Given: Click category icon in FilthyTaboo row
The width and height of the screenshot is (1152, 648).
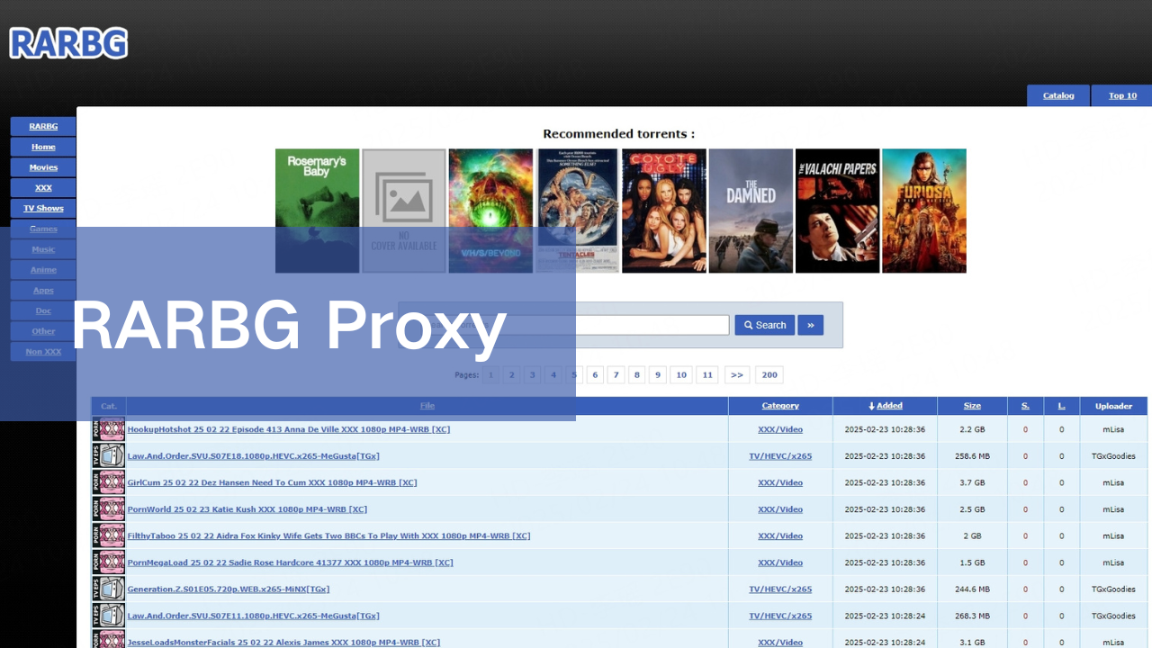Looking at the screenshot, I should point(109,535).
